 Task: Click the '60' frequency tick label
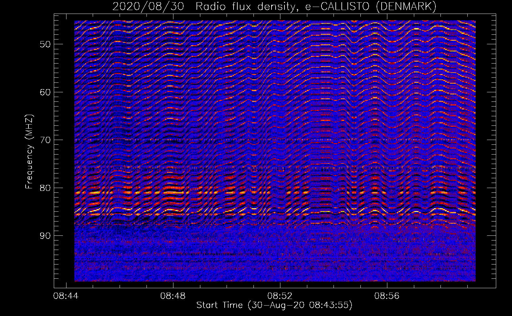[x=45, y=92]
